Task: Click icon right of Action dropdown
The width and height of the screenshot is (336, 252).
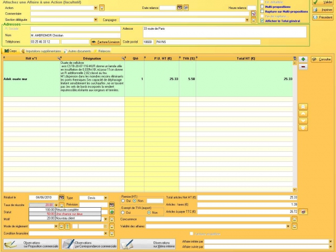Action: 102,8
